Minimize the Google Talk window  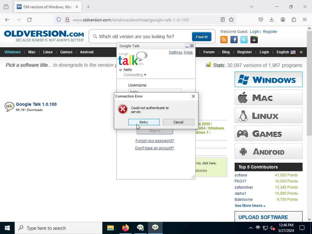click(187, 46)
